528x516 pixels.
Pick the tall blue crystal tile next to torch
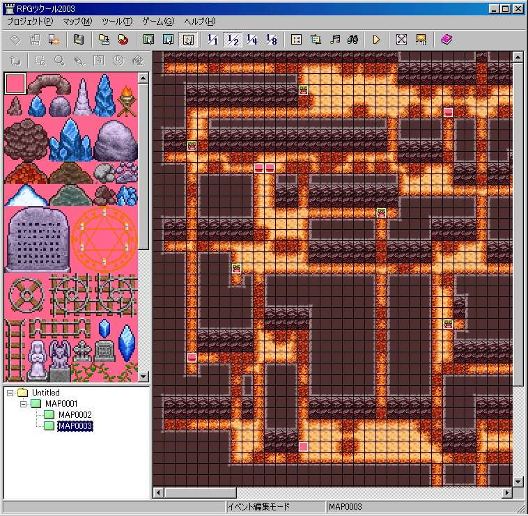click(x=104, y=95)
